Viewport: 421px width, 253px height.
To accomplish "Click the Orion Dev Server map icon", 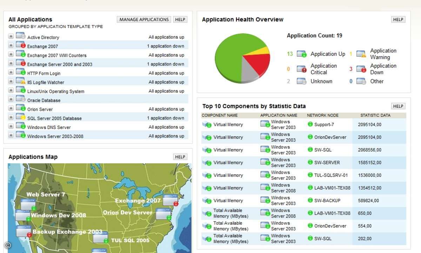I will coord(163,214).
